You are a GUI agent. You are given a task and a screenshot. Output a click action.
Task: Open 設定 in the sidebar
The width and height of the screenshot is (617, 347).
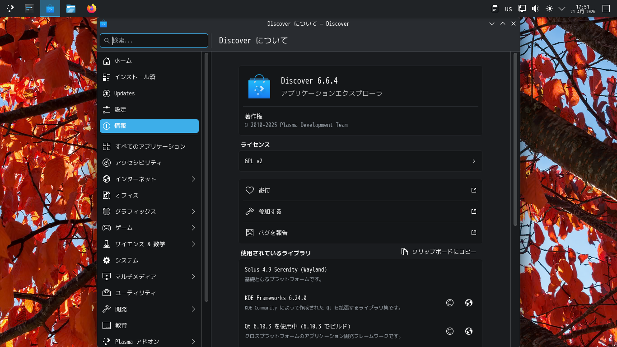click(x=149, y=110)
